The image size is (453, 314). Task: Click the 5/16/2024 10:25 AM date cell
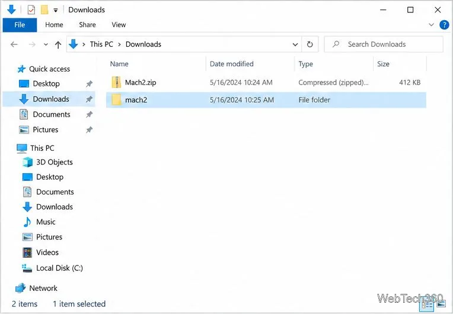pyautogui.click(x=242, y=100)
